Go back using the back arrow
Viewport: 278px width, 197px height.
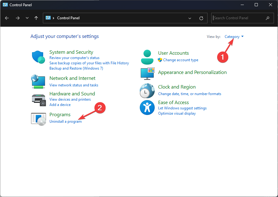click(7, 18)
